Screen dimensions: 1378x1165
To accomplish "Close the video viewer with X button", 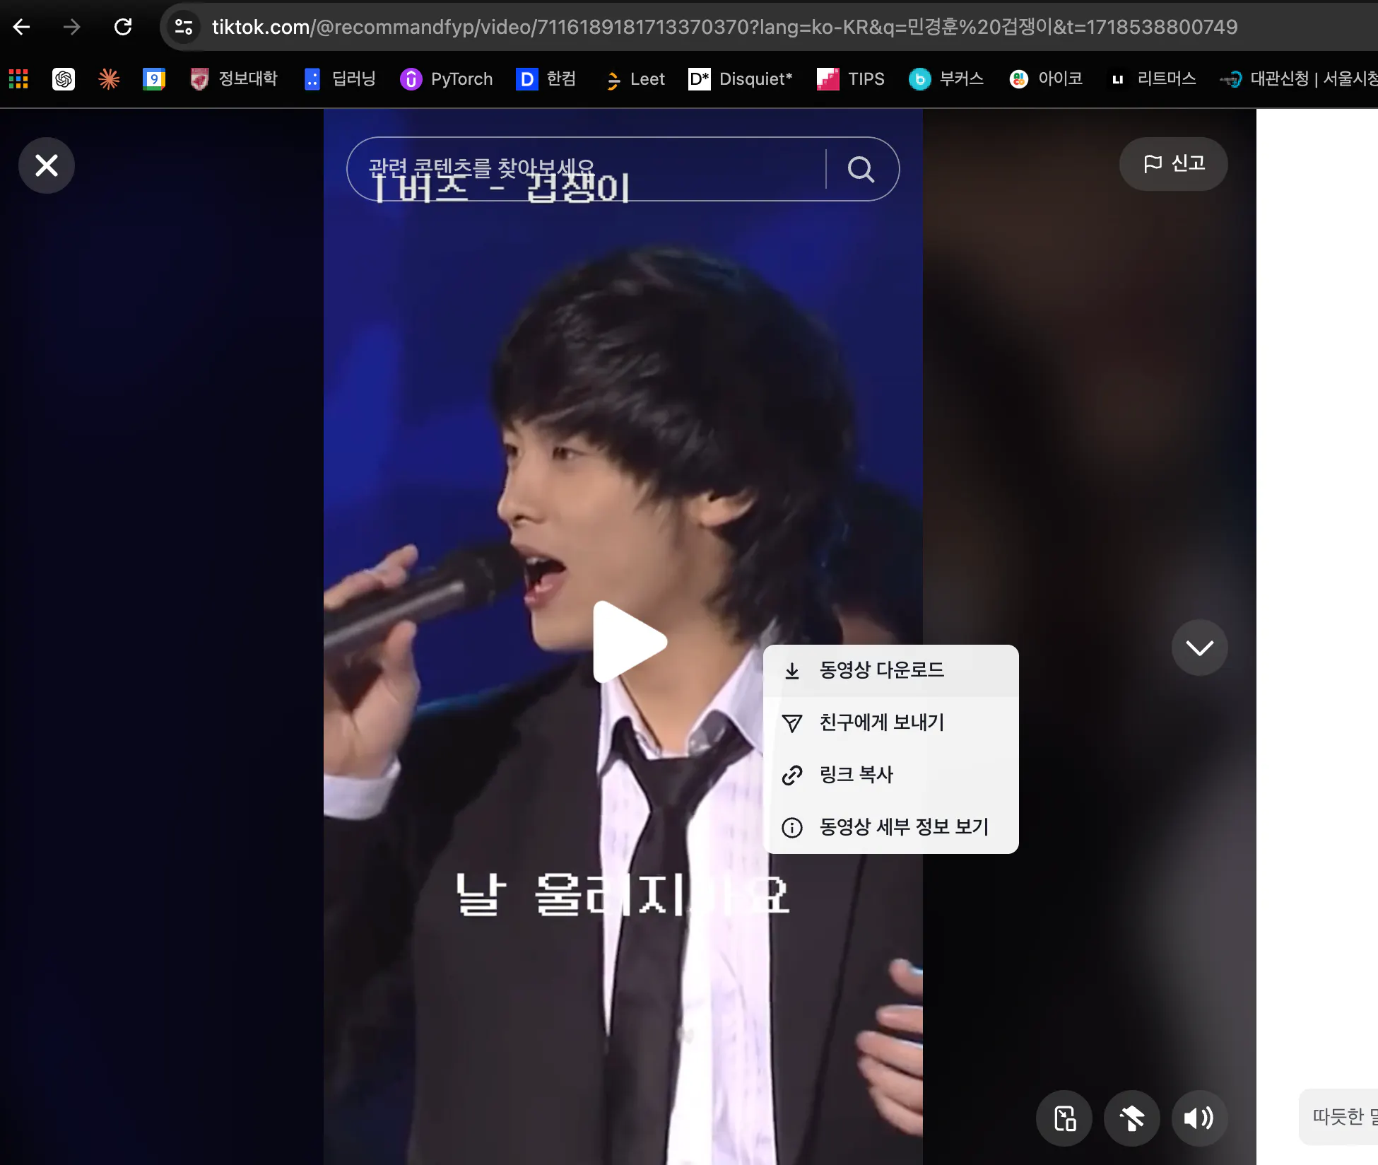I will [47, 165].
